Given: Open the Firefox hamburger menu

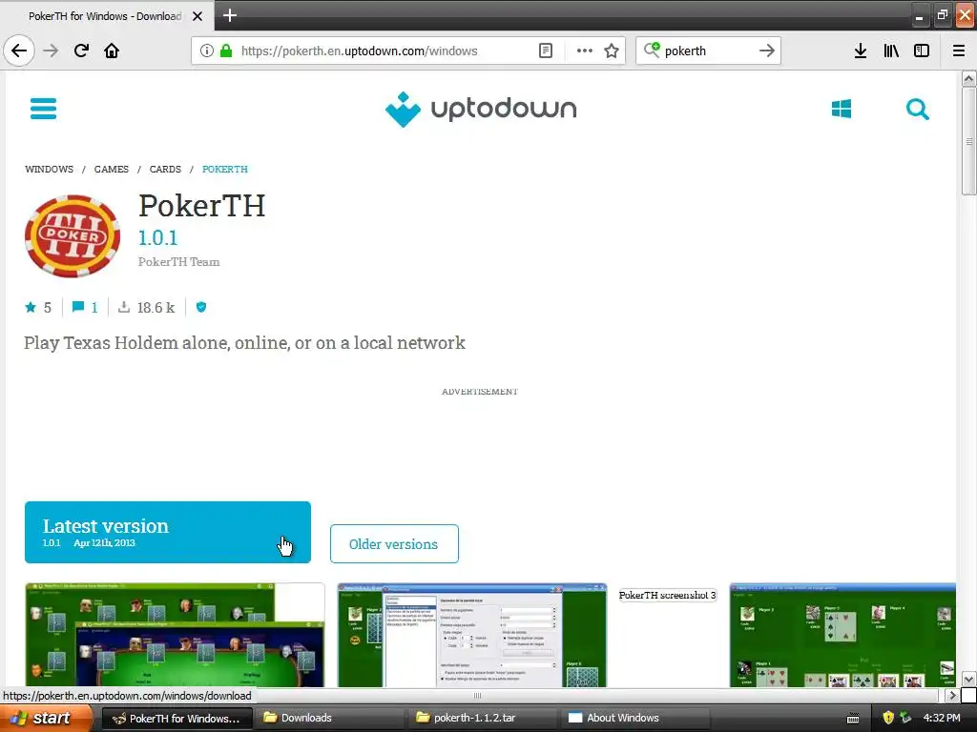Looking at the screenshot, I should point(959,51).
